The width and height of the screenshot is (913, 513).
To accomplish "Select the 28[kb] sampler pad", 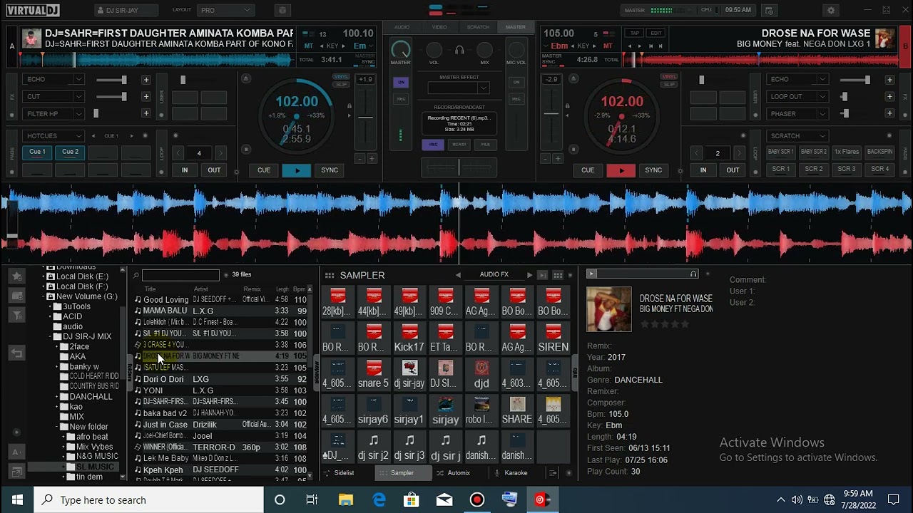I will pos(337,302).
